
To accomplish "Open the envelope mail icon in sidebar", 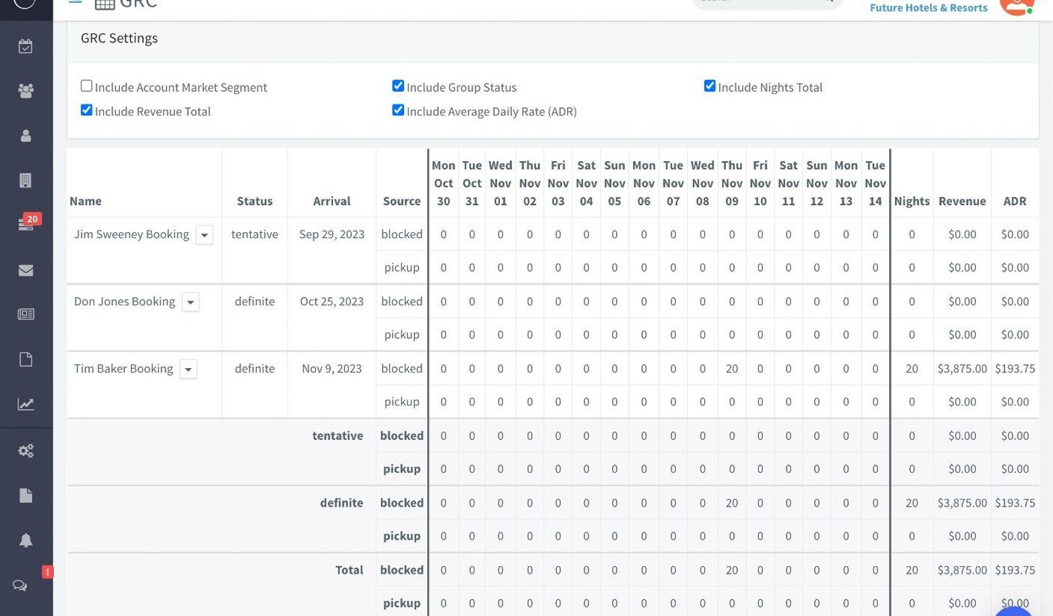I will coord(26,270).
